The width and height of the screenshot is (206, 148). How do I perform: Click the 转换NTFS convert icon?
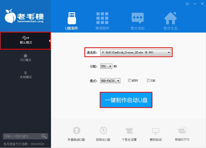point(182,131)
